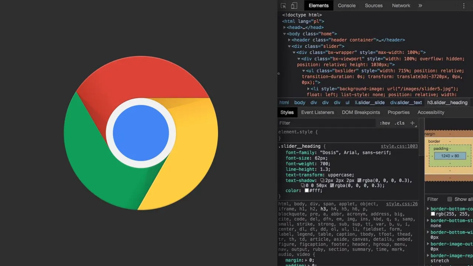The height and width of the screenshot is (266, 473).
Task: Click the New Style Rule plus icon
Action: 412,123
